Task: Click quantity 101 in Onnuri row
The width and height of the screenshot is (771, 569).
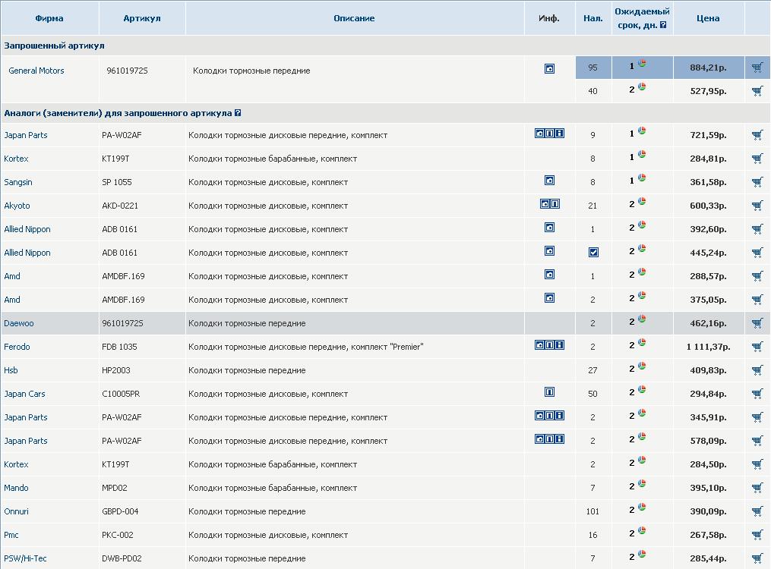Action: [x=592, y=511]
